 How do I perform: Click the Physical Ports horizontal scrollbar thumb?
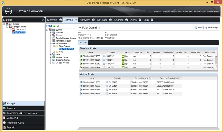(x=116, y=69)
